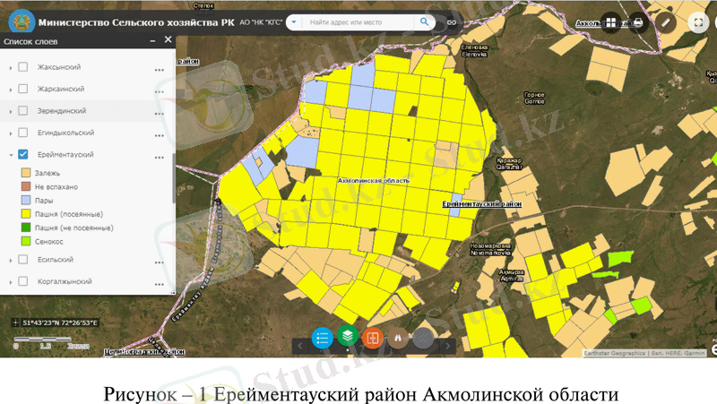Screen dimensions: 717x404
Task: Open options menu for Ерейментауский layer
Action: [x=160, y=158]
